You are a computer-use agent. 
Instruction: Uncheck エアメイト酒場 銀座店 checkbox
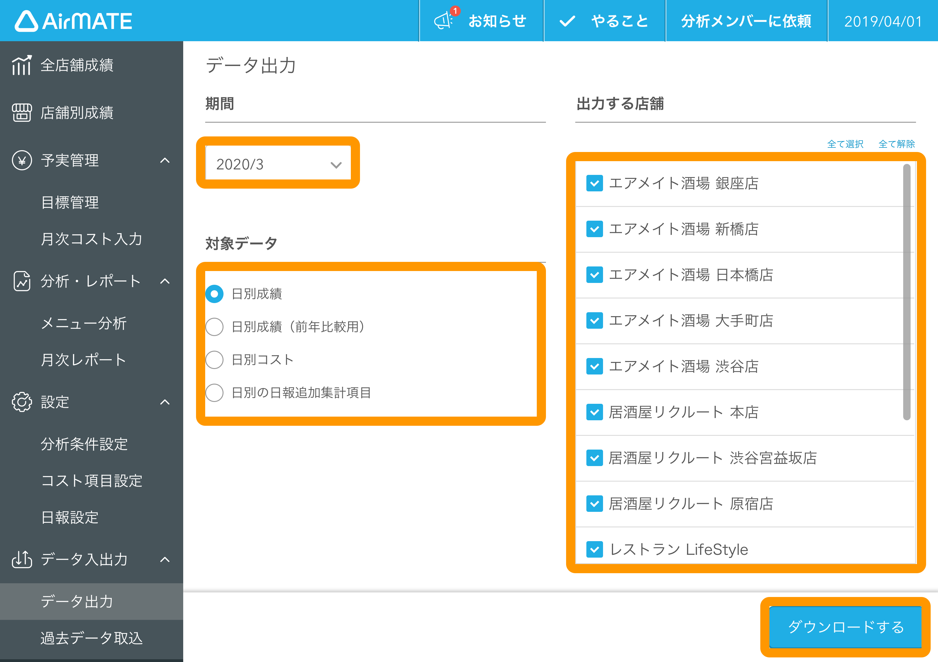pos(594,183)
